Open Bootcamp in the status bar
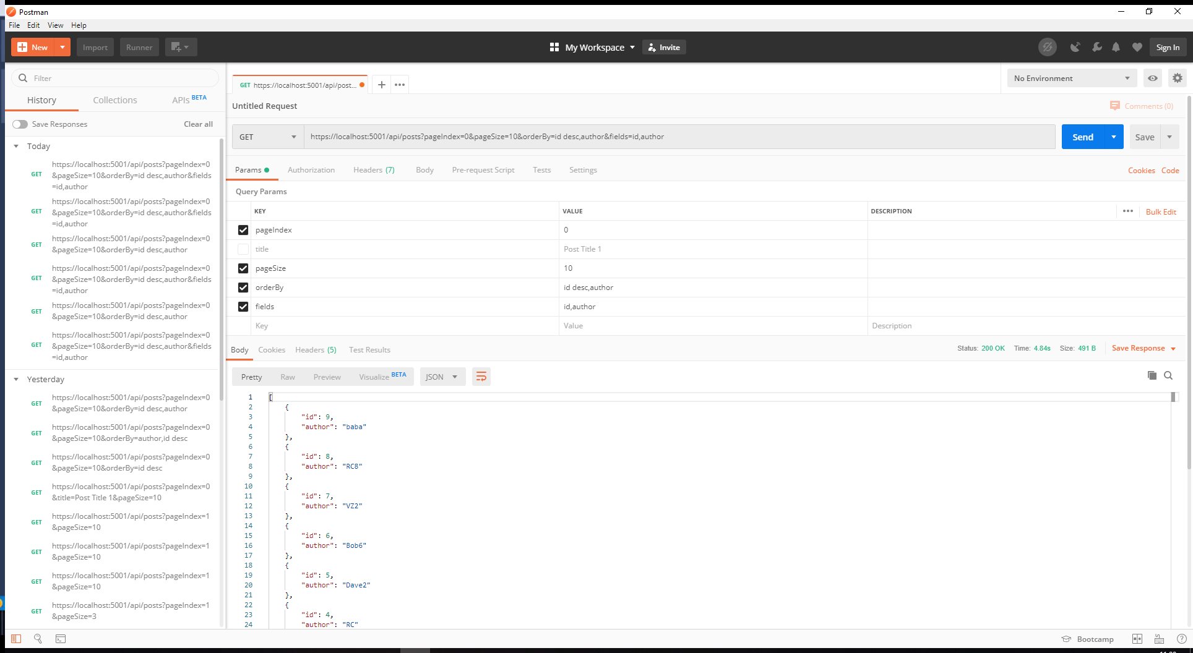Image resolution: width=1193 pixels, height=653 pixels. point(1088,639)
